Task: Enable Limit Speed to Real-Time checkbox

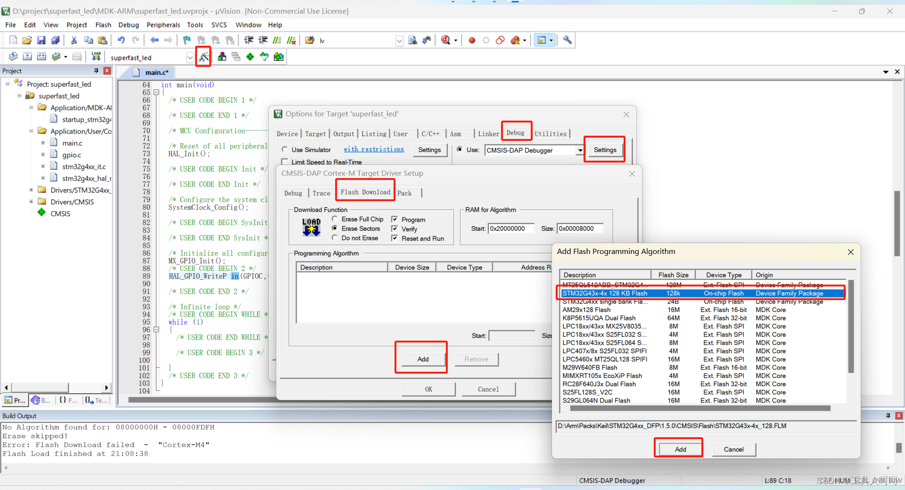Action: pos(285,162)
